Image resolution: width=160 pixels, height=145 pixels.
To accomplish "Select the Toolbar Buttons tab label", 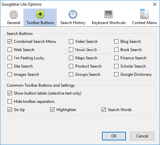I will (40, 23).
